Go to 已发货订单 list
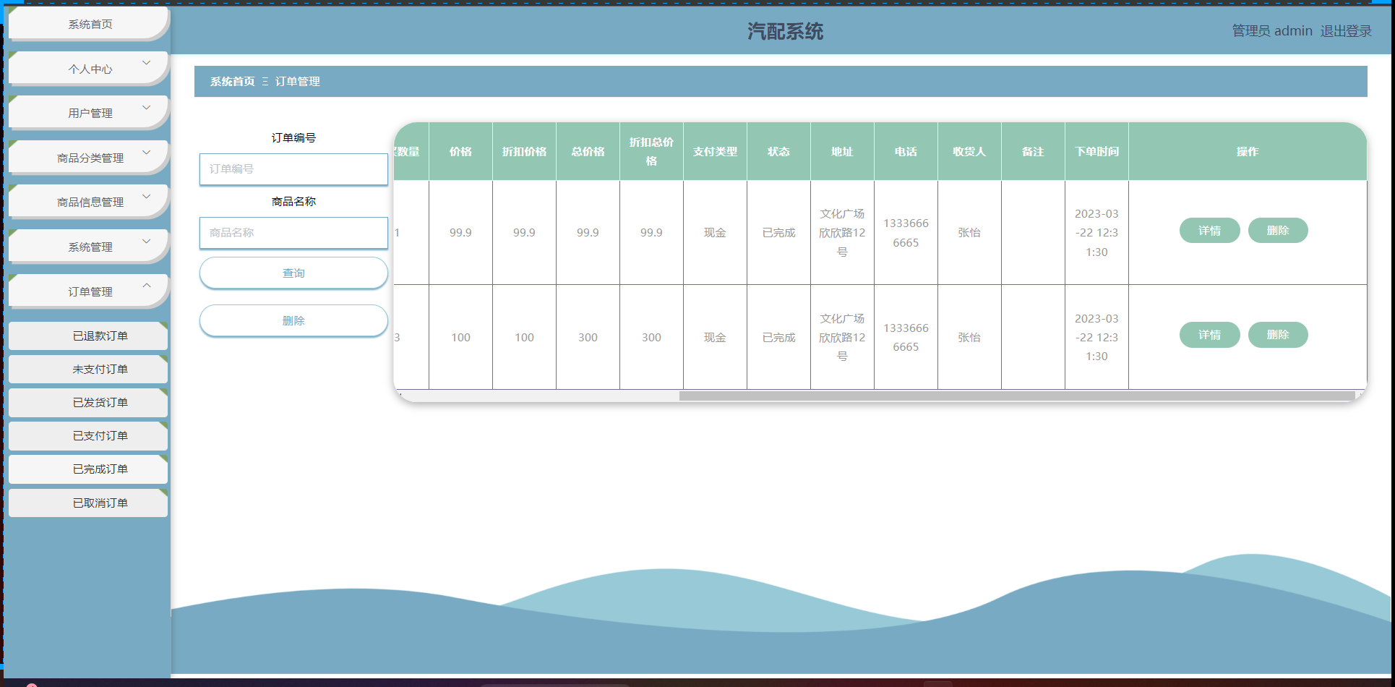Screen dimensions: 1395x687 (100, 403)
